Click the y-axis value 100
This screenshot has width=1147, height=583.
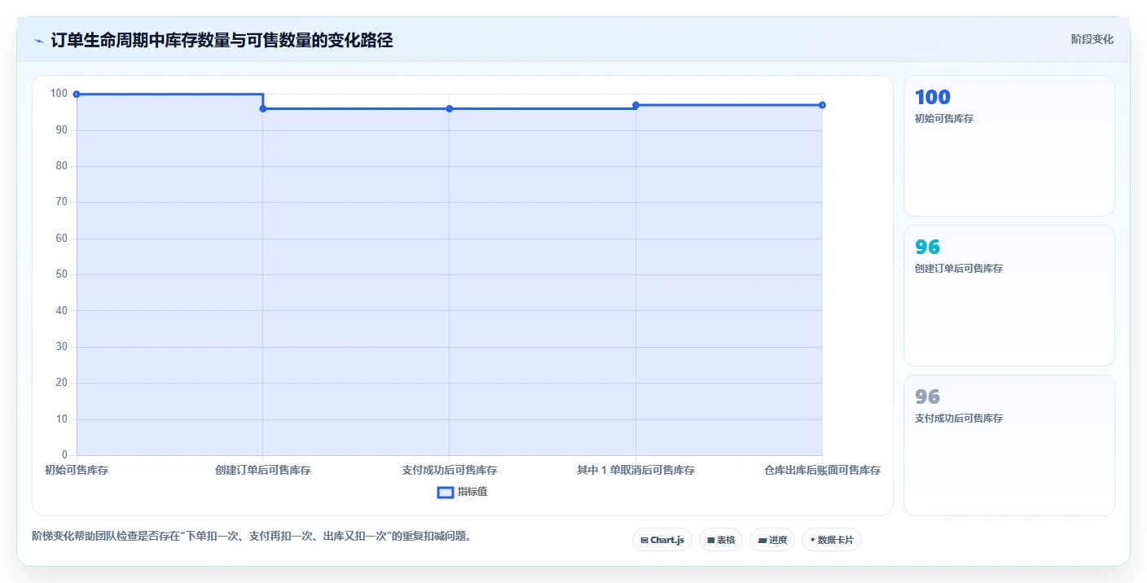[59, 94]
